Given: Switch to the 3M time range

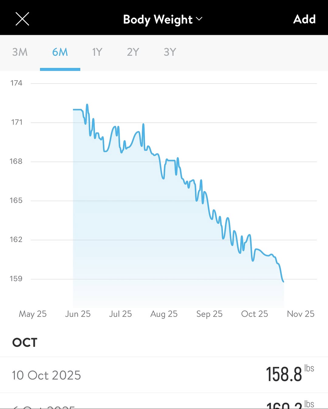Looking at the screenshot, I should click(20, 52).
